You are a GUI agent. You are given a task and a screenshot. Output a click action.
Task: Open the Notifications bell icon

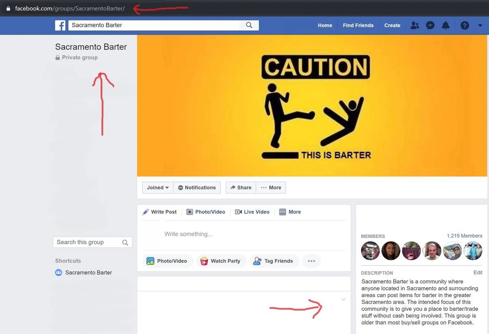(446, 25)
